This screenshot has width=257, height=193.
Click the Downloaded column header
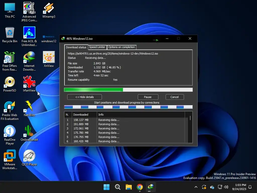(x=84, y=115)
